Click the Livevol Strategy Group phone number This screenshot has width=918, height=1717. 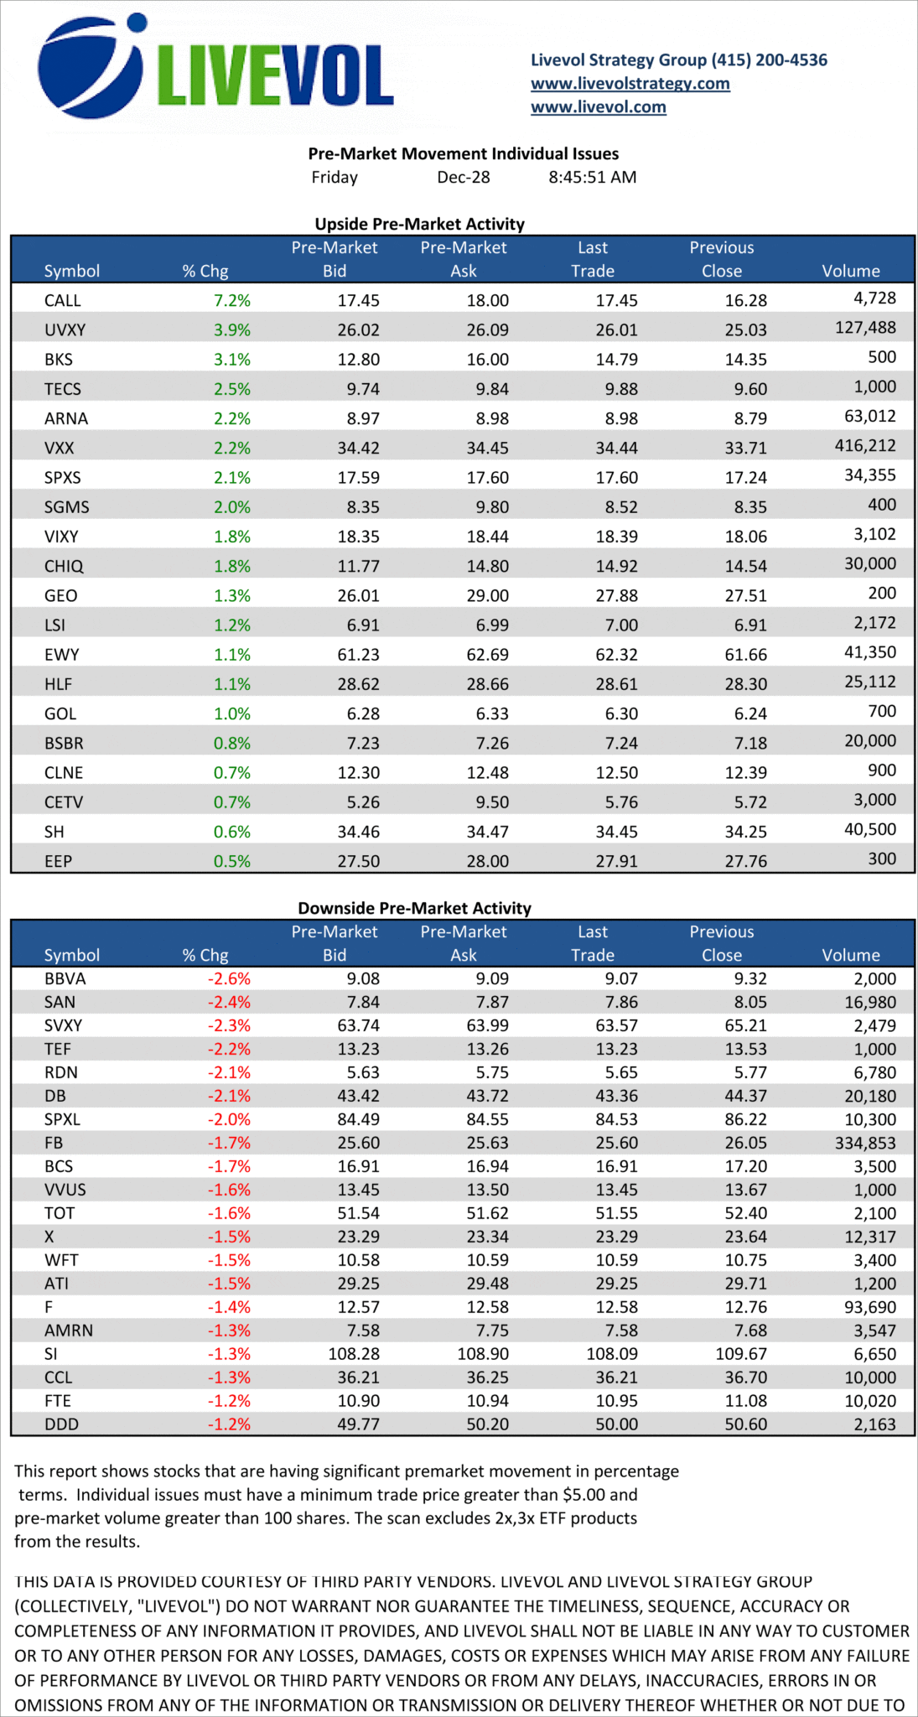click(769, 60)
